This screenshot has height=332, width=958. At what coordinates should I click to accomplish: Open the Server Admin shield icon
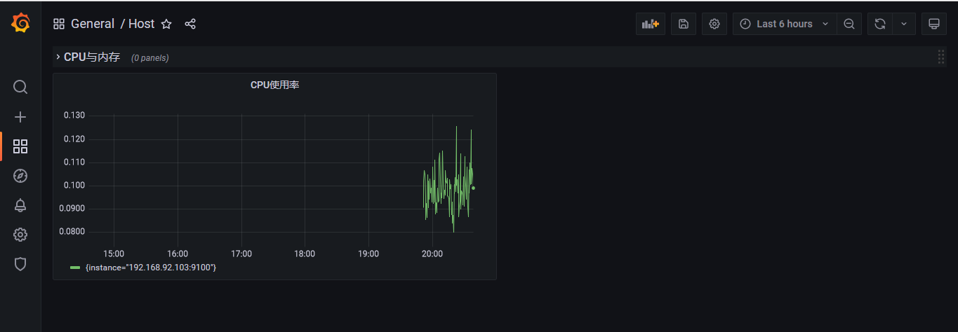(20, 264)
